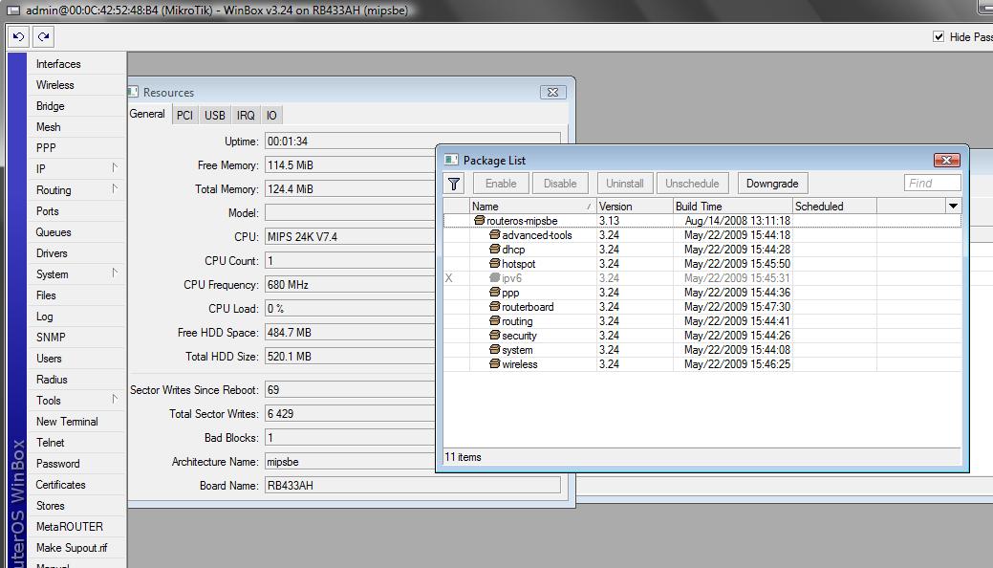Click the Redo arrow icon

(43, 36)
